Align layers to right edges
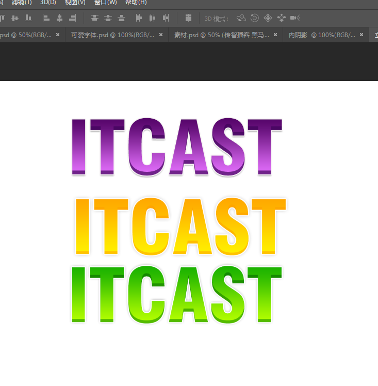 pyautogui.click(x=73, y=18)
